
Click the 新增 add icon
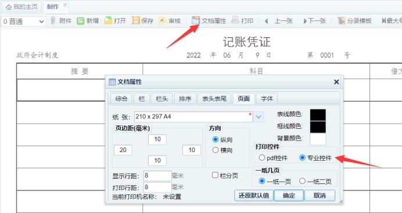point(81,21)
